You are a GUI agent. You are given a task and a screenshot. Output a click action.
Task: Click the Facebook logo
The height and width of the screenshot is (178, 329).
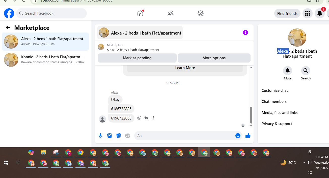tap(9, 13)
